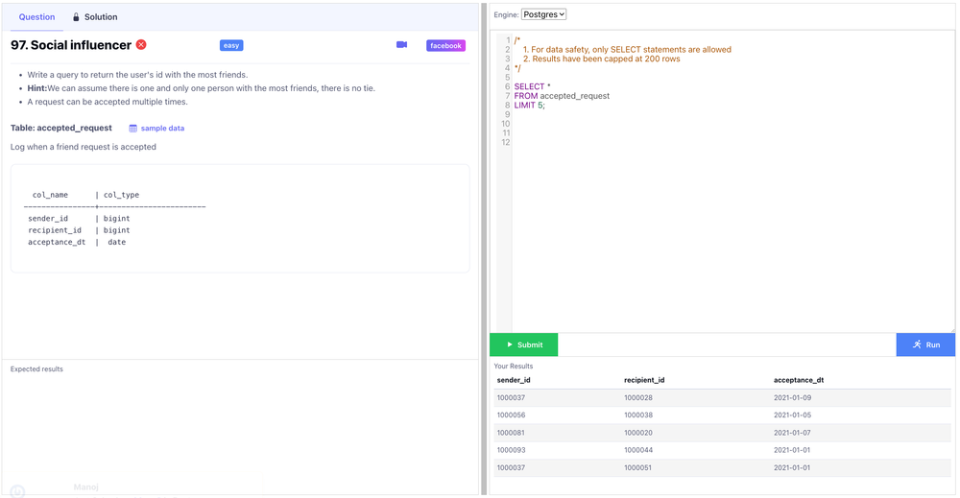Select the recipient_id cell 1000044

[x=638, y=450]
